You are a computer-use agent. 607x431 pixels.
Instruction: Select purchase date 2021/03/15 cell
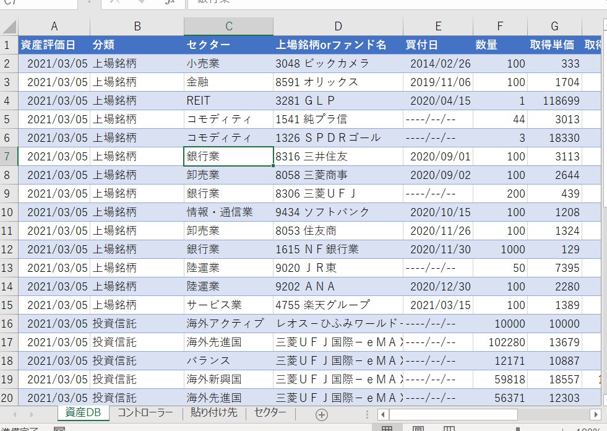pos(438,305)
